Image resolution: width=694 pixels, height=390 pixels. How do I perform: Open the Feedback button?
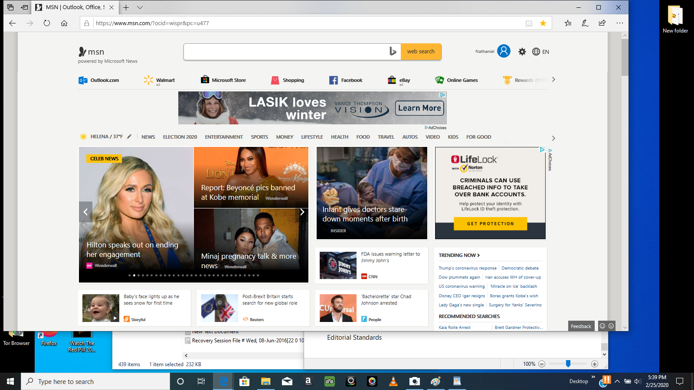581,326
